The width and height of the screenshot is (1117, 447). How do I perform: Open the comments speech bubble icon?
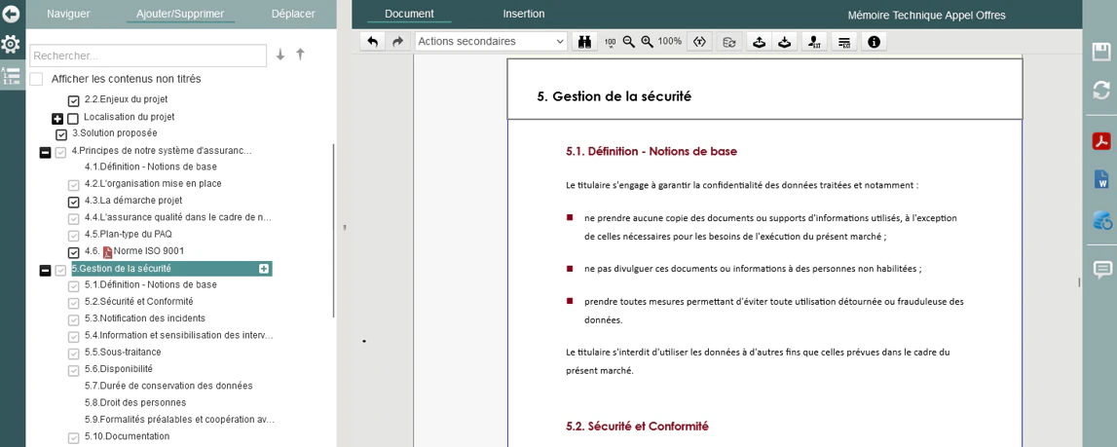tap(1101, 270)
